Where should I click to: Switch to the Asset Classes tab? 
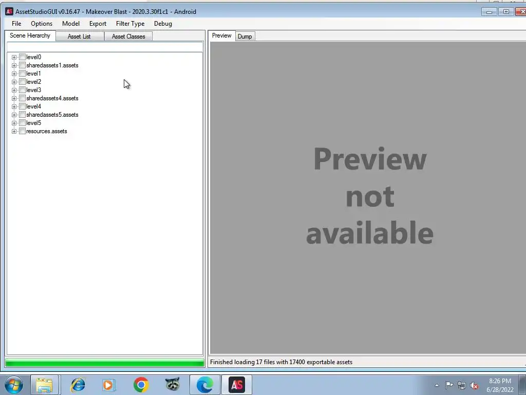128,37
